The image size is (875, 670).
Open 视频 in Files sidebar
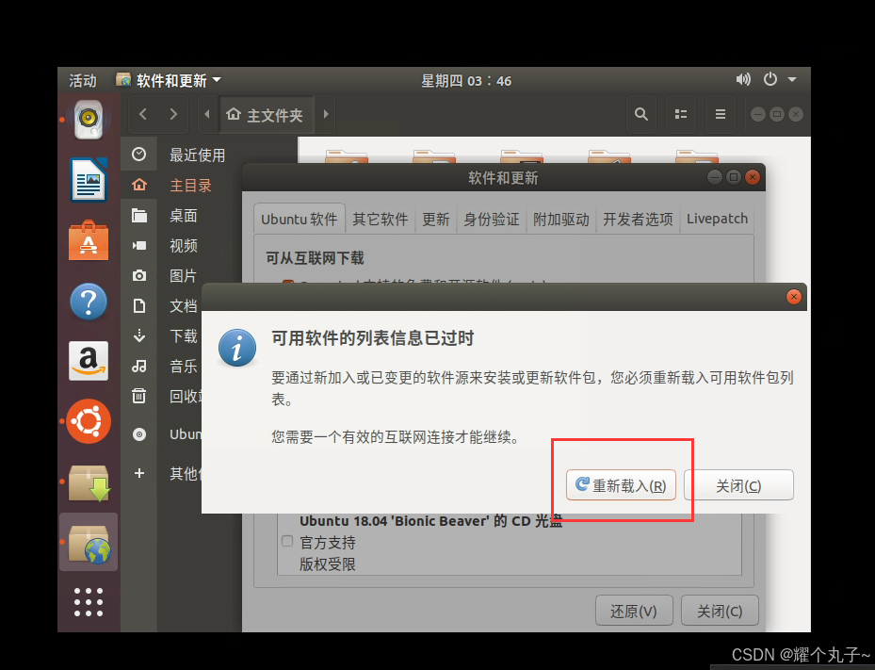pos(183,246)
